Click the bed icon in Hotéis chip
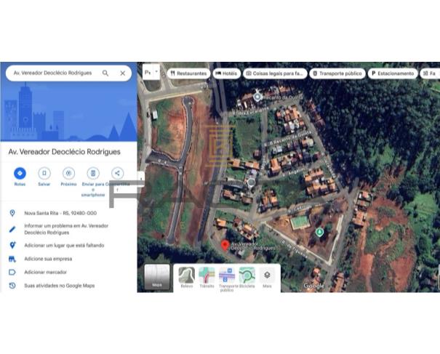 pyautogui.click(x=218, y=73)
